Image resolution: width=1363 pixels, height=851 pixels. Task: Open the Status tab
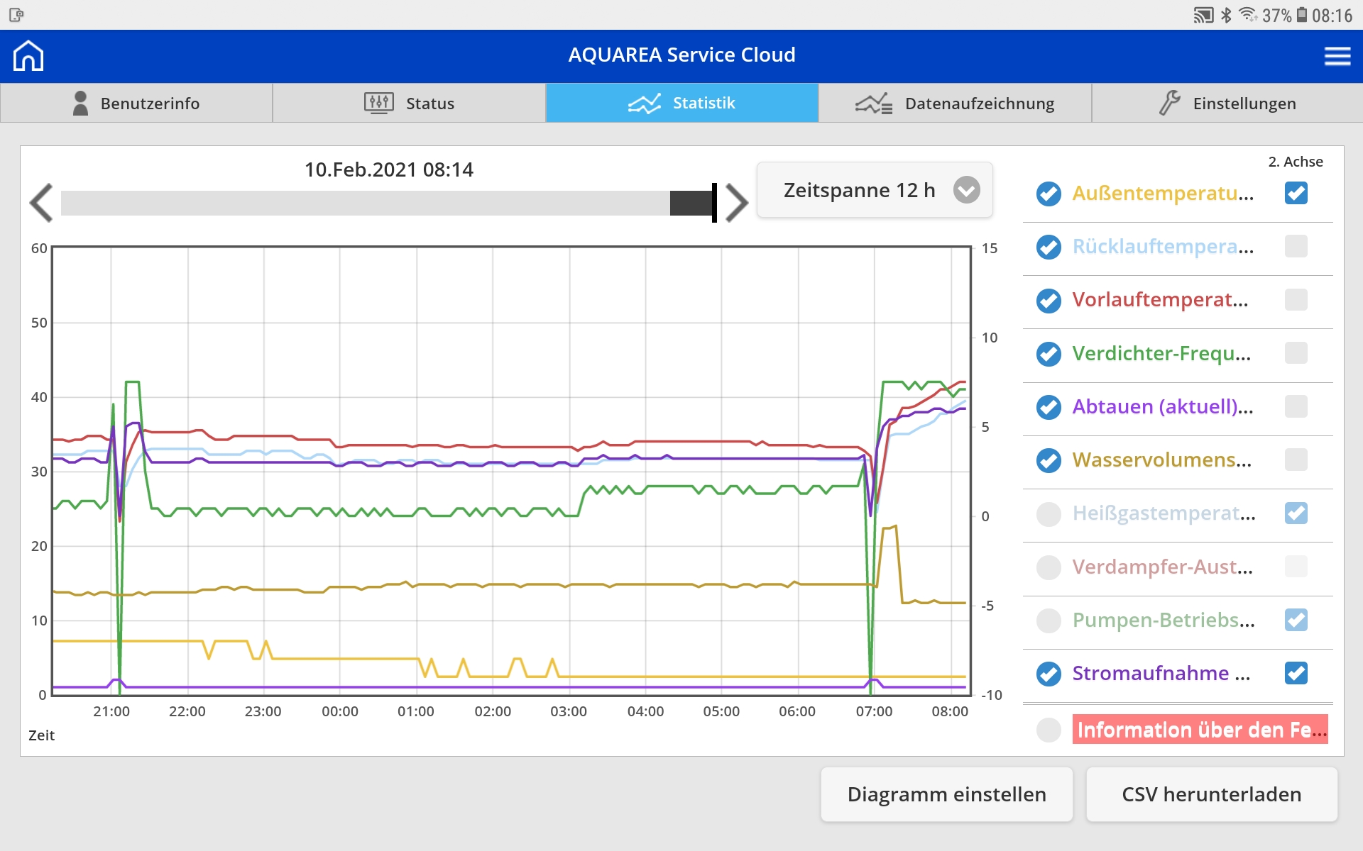409,103
